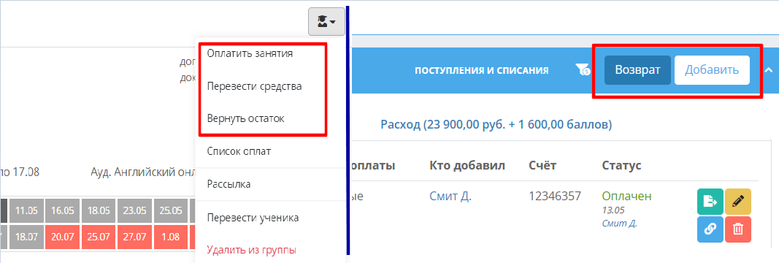Click the Статус column header

[621, 166]
